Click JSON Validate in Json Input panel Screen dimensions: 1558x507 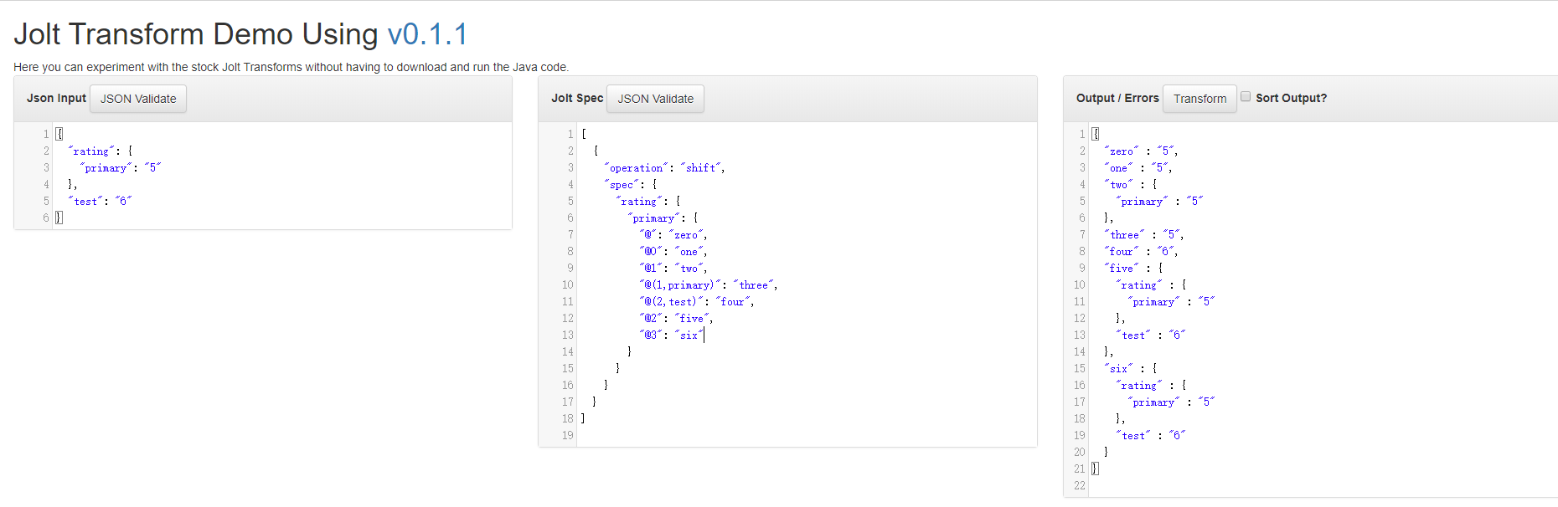point(138,99)
